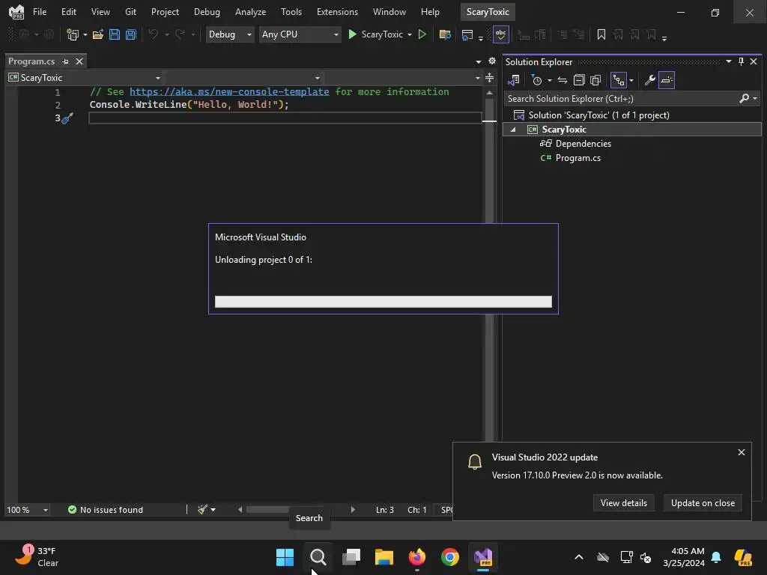Click the Find in Files folder icon
Screen dimensions: 767x575
(x=445, y=34)
